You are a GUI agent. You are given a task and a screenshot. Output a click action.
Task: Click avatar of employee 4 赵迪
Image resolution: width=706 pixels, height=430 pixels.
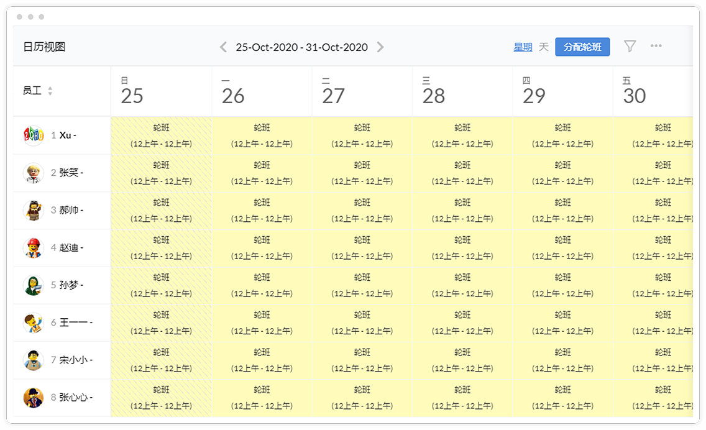tap(34, 248)
